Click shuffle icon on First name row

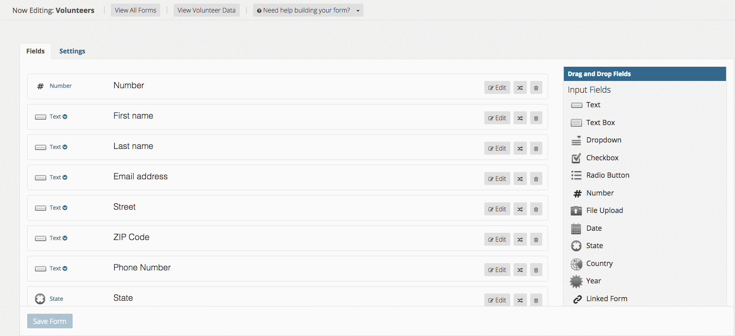tap(520, 118)
